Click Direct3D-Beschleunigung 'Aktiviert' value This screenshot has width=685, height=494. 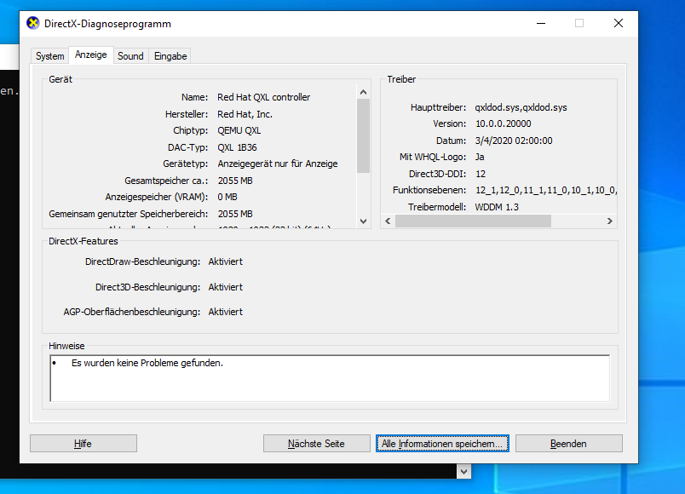226,287
